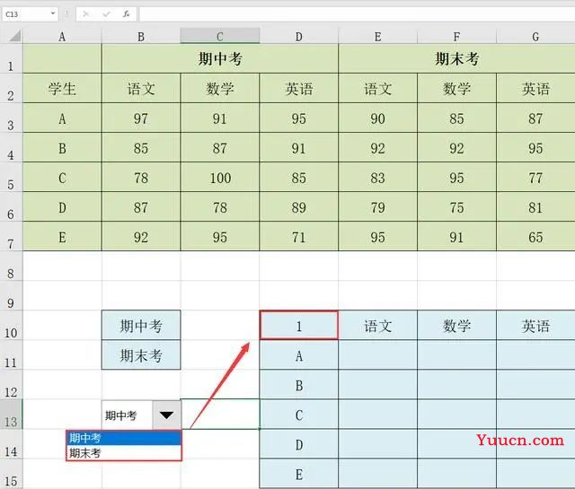
Task: Click merged header cell 期末考 in row 1
Action: coord(456,58)
